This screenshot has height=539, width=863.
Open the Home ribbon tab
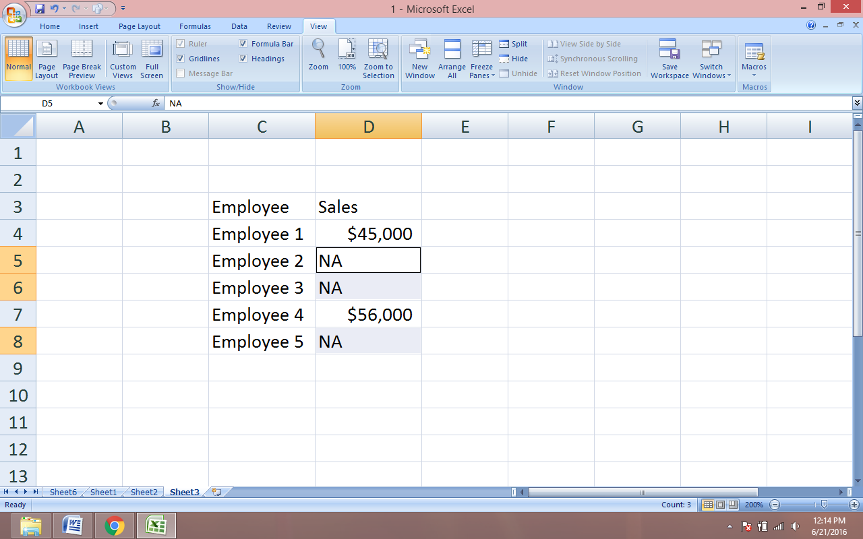(50, 26)
